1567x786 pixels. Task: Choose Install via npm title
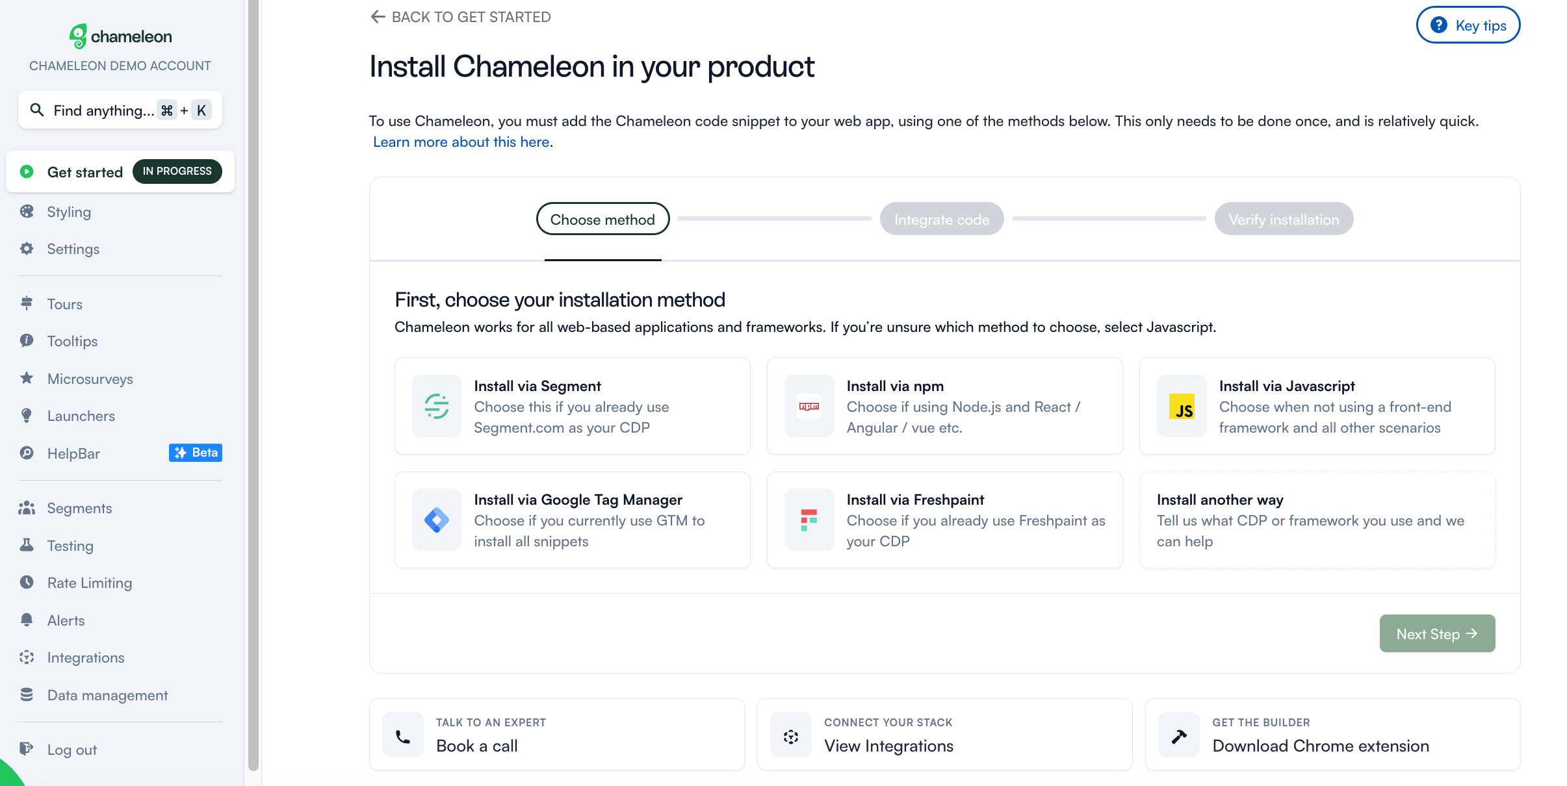(x=895, y=386)
